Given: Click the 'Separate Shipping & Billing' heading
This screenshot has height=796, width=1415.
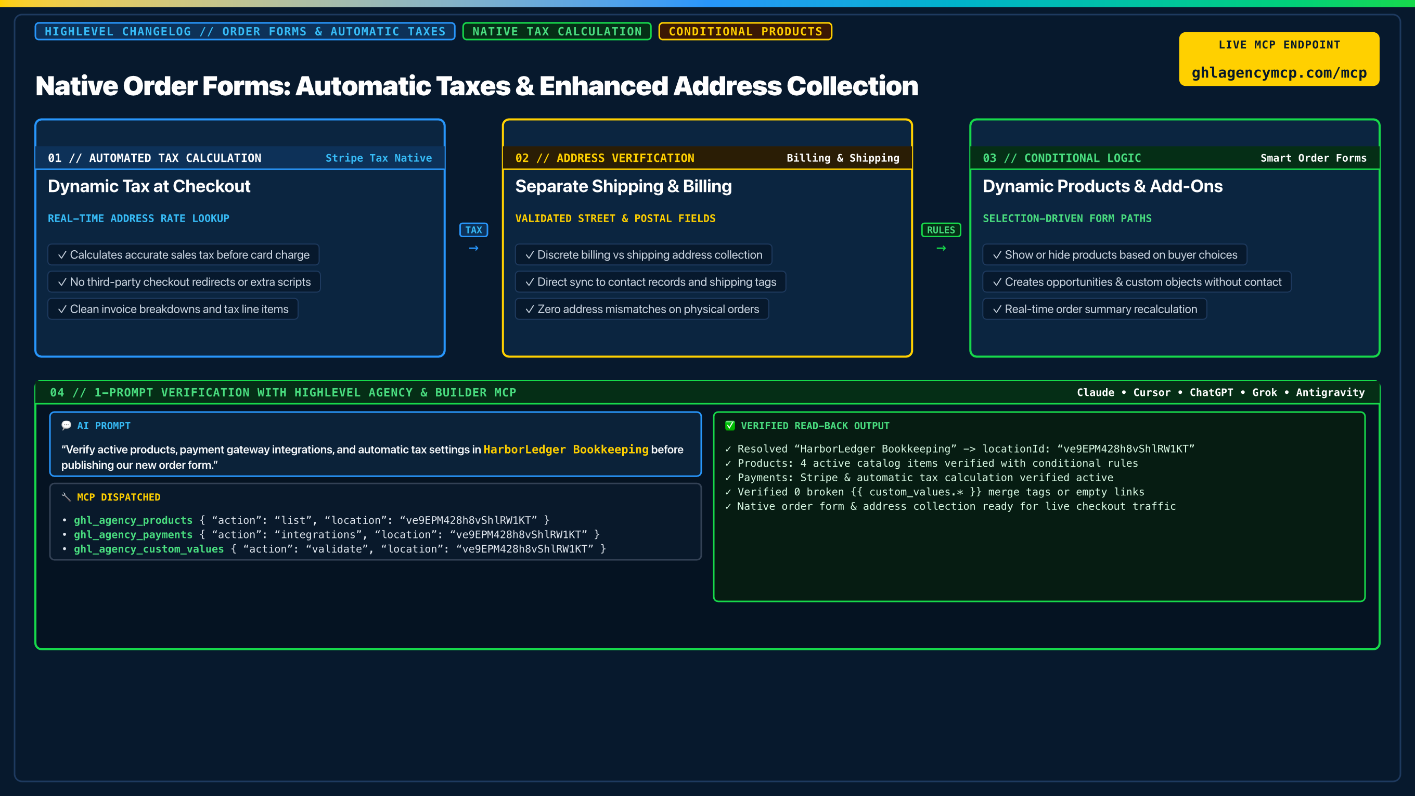Looking at the screenshot, I should coord(623,186).
